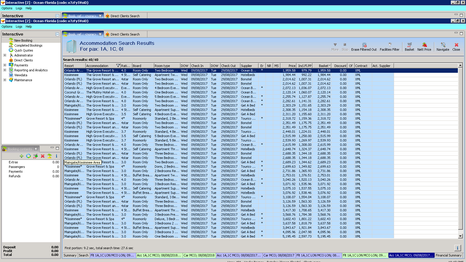Open the Direct Clients sidebar item

click(23, 60)
